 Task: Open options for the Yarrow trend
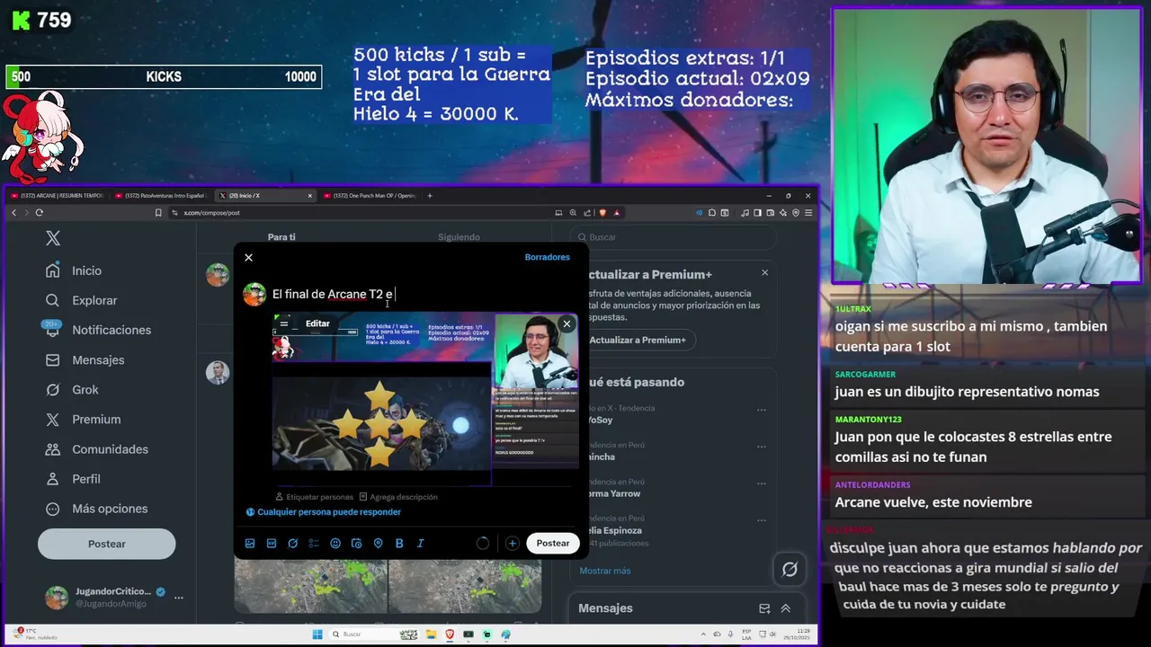point(761,483)
